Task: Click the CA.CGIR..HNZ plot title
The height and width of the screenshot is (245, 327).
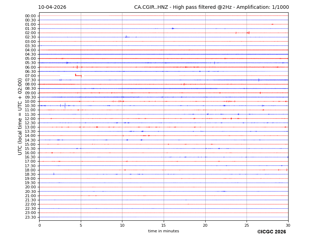Action: tap(211, 7)
